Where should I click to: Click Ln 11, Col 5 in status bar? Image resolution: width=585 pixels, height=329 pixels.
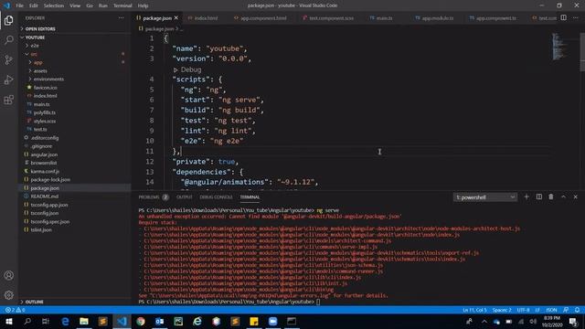(x=474, y=310)
